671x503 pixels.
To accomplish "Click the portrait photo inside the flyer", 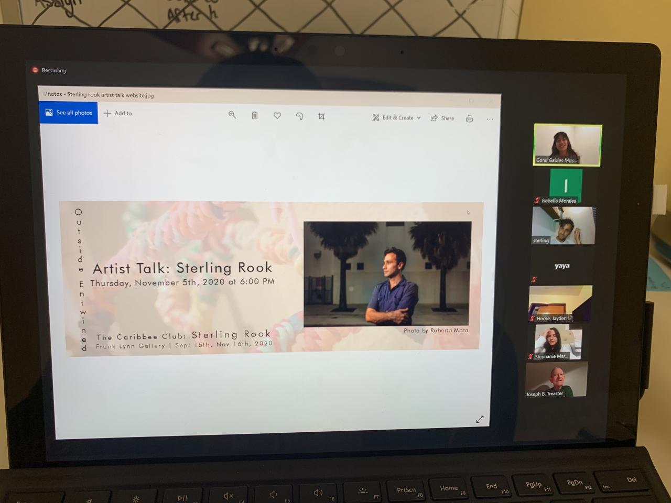I will [x=387, y=274].
